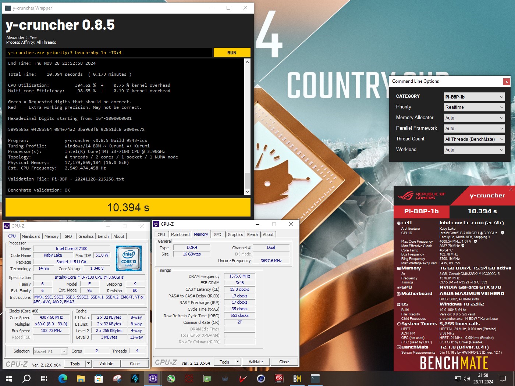The image size is (515, 386).
Task: Open taskbar search magnifier
Action: pos(26,378)
